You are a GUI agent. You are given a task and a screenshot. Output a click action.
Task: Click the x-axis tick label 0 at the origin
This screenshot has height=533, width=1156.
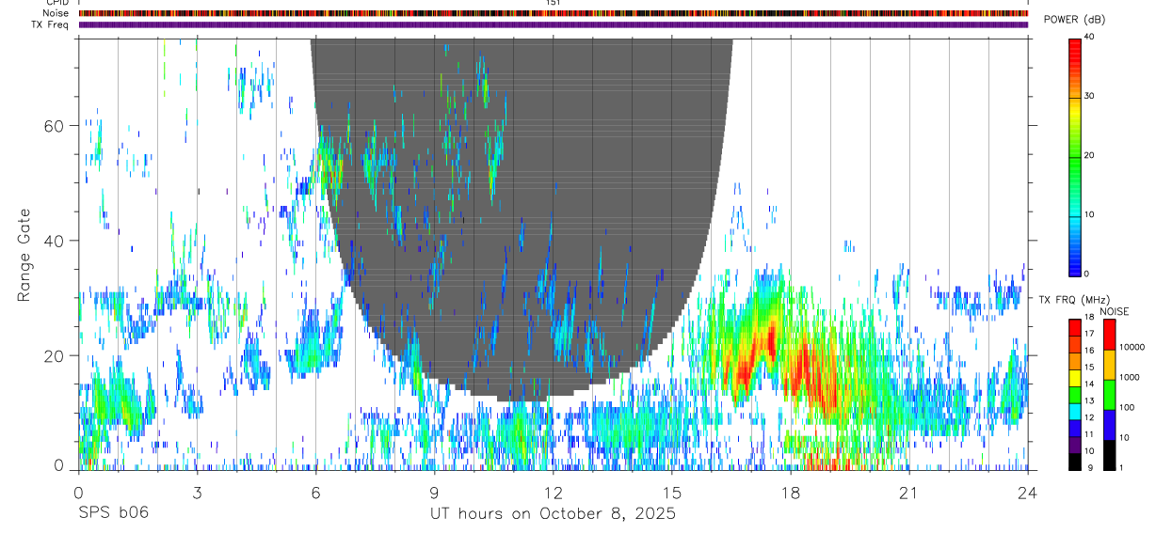[78, 493]
